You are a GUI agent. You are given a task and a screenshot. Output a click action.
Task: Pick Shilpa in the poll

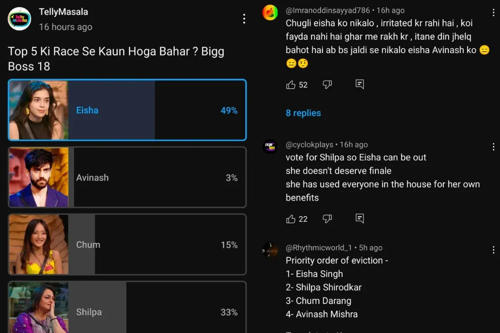[127, 307]
